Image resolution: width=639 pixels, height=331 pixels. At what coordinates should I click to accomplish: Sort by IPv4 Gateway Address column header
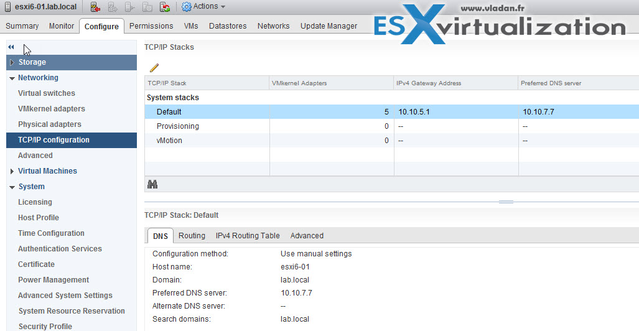coord(456,83)
